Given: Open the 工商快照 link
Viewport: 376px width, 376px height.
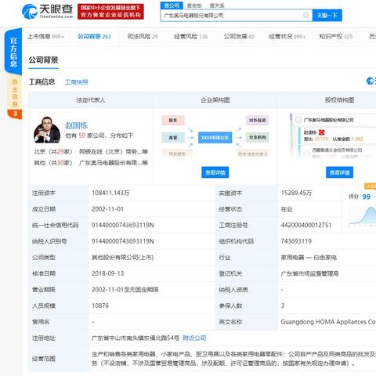Looking at the screenshot, I should pyautogui.click(x=76, y=82).
